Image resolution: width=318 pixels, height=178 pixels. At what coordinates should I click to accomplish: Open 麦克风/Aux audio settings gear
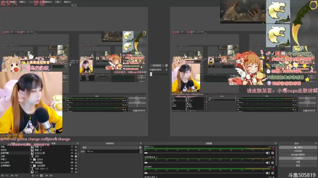click(x=273, y=153)
